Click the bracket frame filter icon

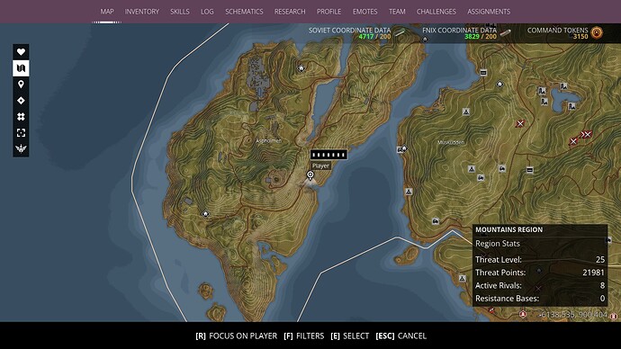pos(21,132)
